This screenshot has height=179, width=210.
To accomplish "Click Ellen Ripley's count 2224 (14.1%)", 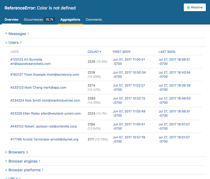I will [x=97, y=113].
